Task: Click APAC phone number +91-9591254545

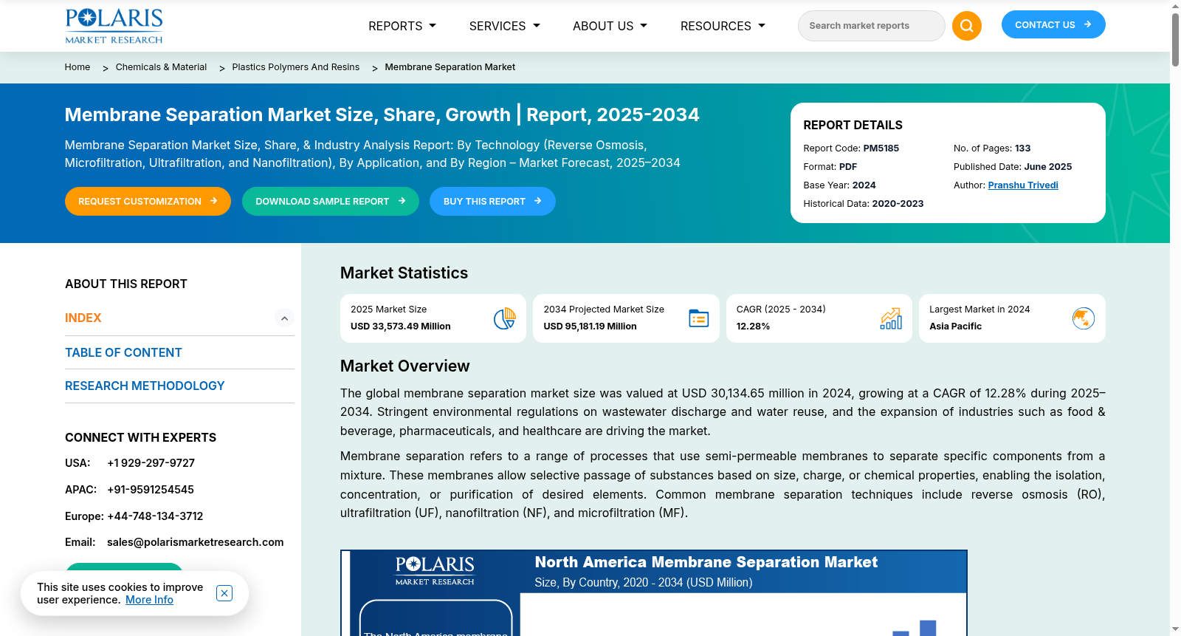Action: [x=151, y=490]
